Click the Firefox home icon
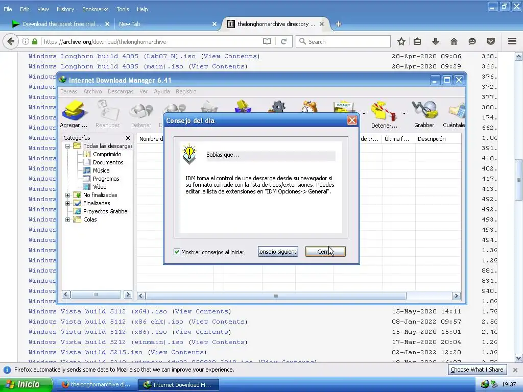This screenshot has height=392, width=523. [x=454, y=42]
